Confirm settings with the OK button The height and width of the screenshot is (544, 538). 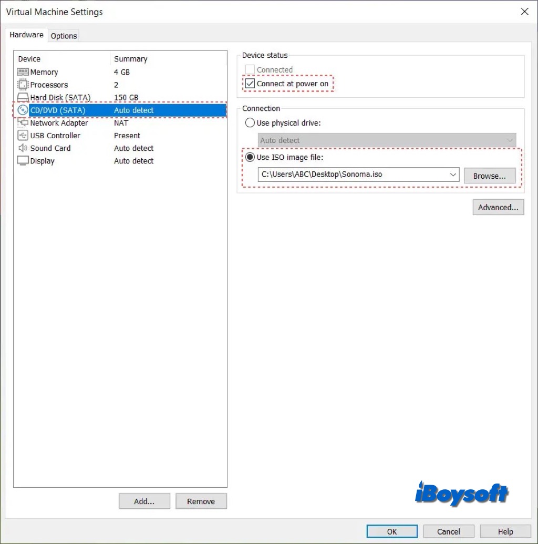[392, 531]
